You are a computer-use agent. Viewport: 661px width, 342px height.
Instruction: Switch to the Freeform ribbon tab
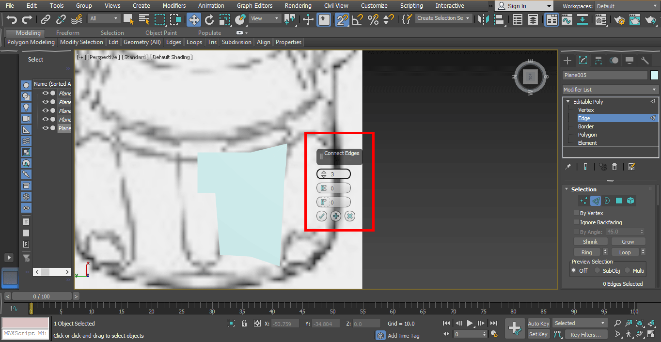coord(67,32)
